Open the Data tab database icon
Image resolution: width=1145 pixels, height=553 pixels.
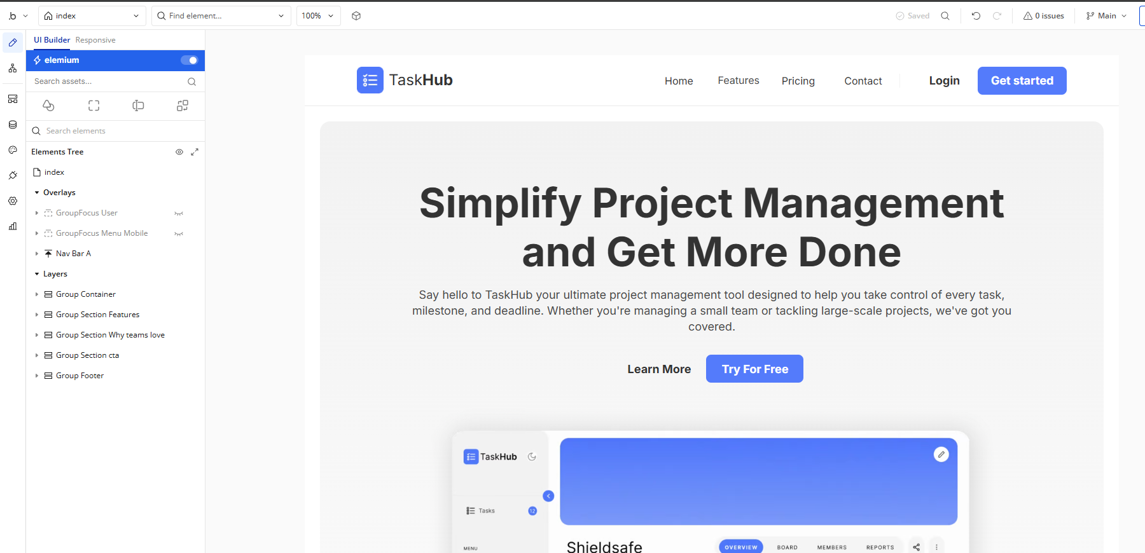(x=13, y=125)
